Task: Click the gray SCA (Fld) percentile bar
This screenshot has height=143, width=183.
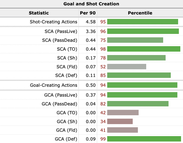Action: tap(127, 67)
